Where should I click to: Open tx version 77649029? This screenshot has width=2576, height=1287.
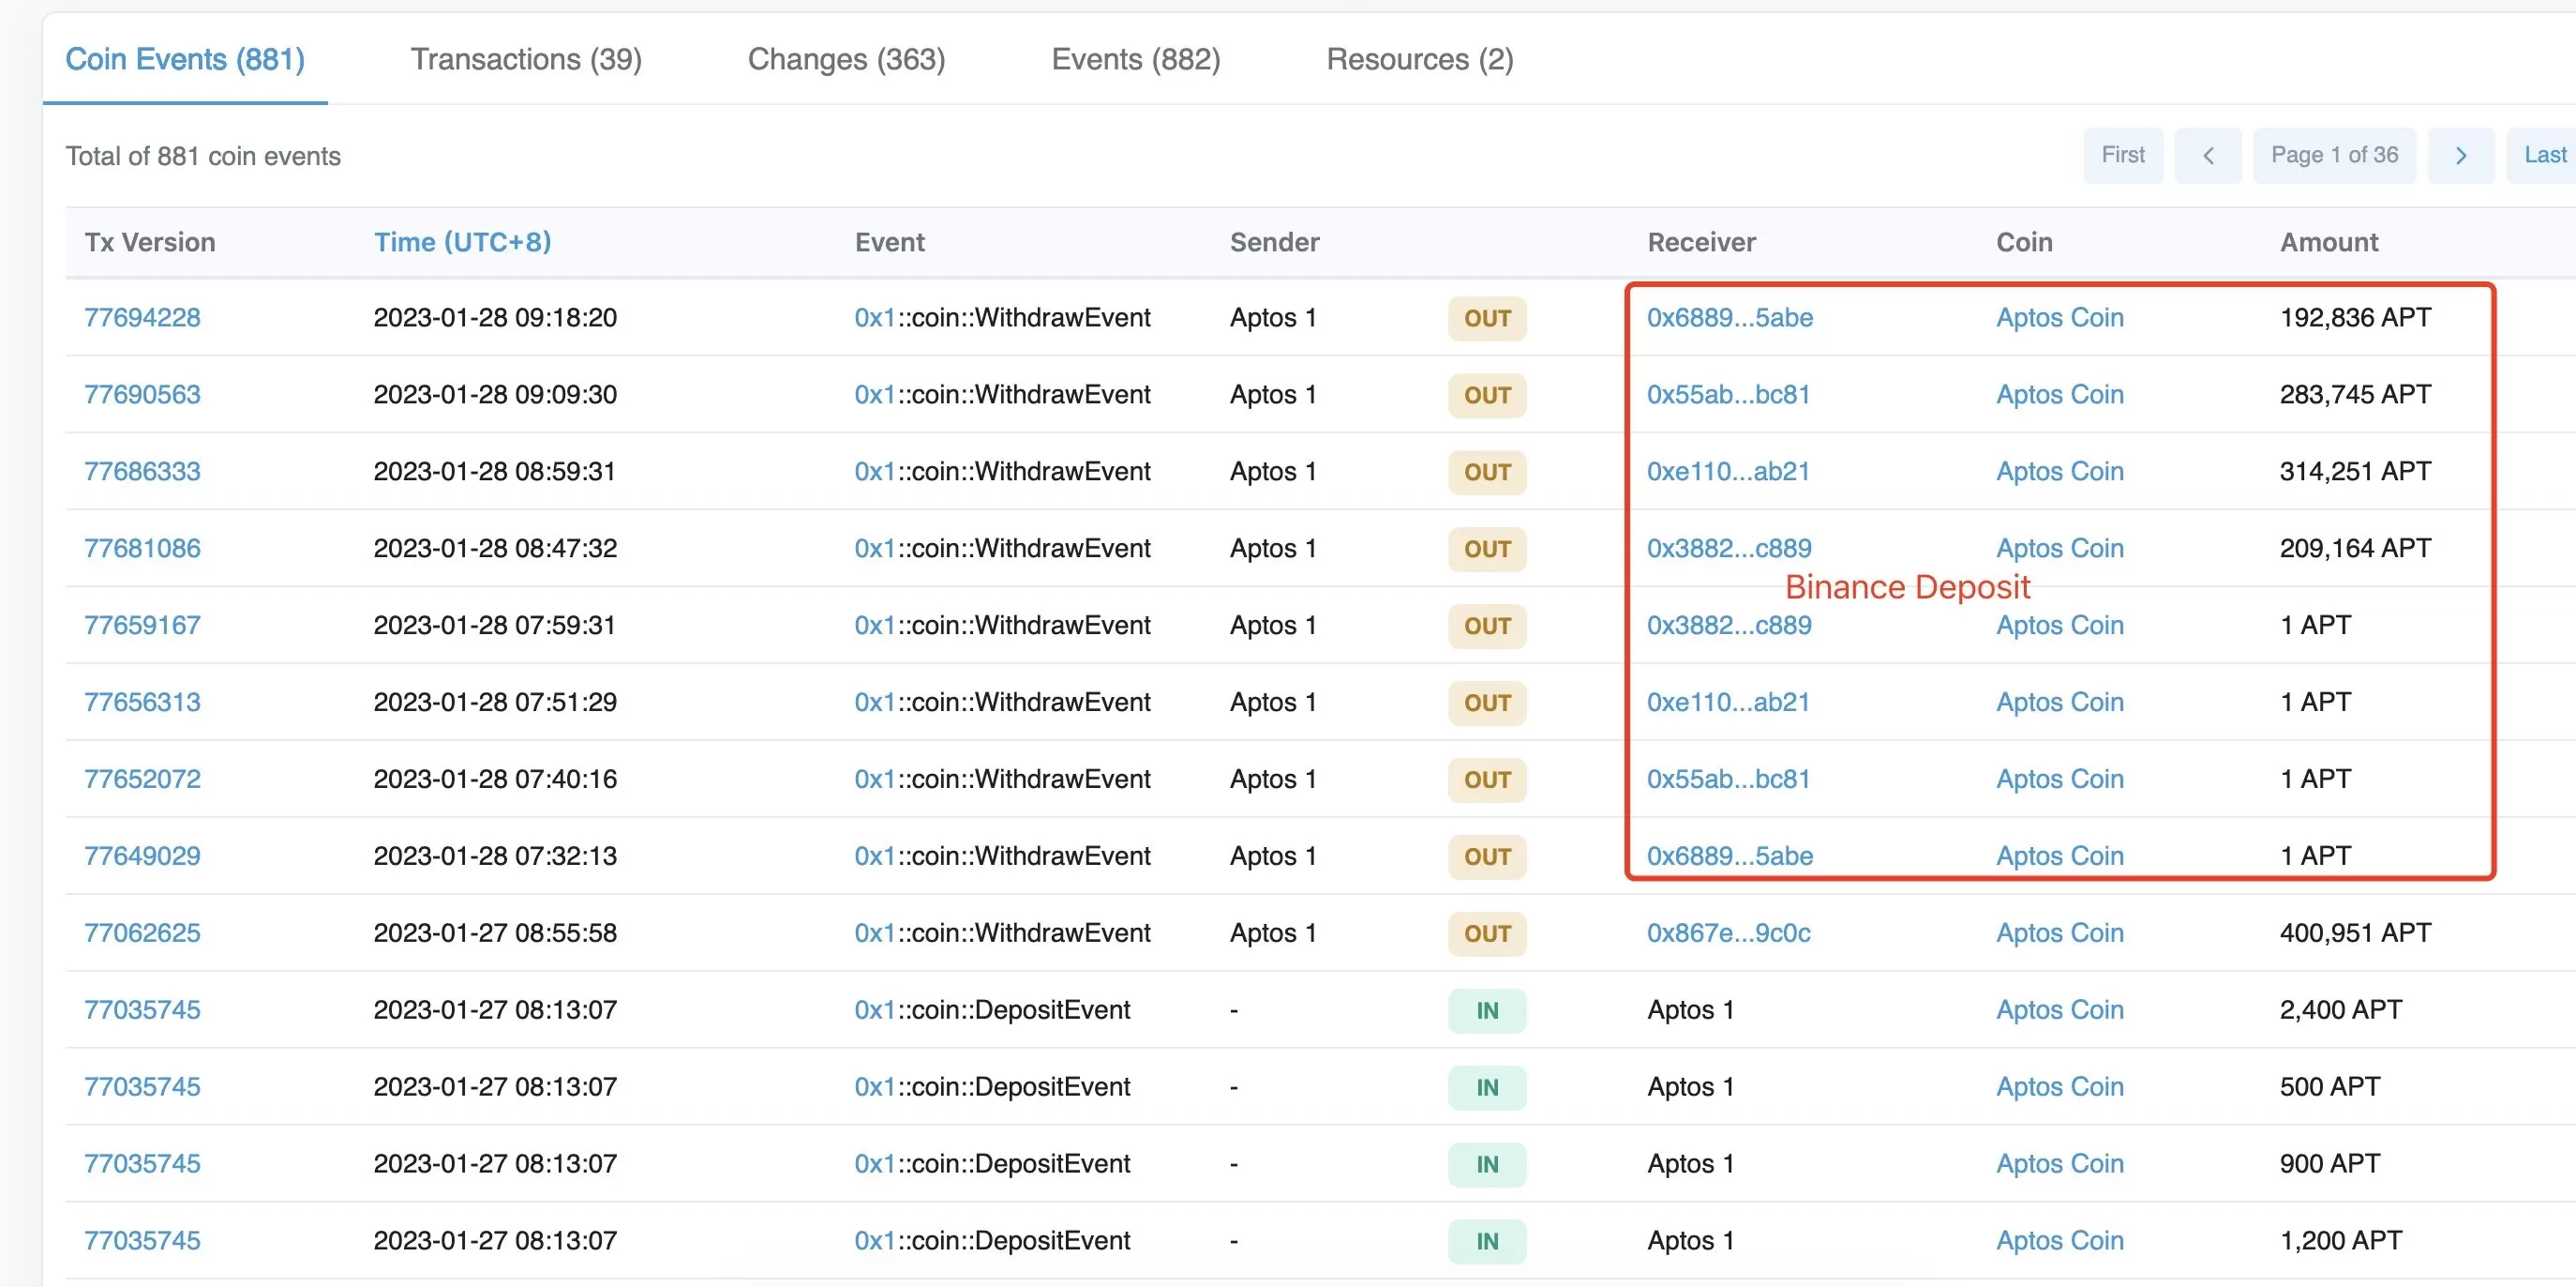tap(142, 855)
